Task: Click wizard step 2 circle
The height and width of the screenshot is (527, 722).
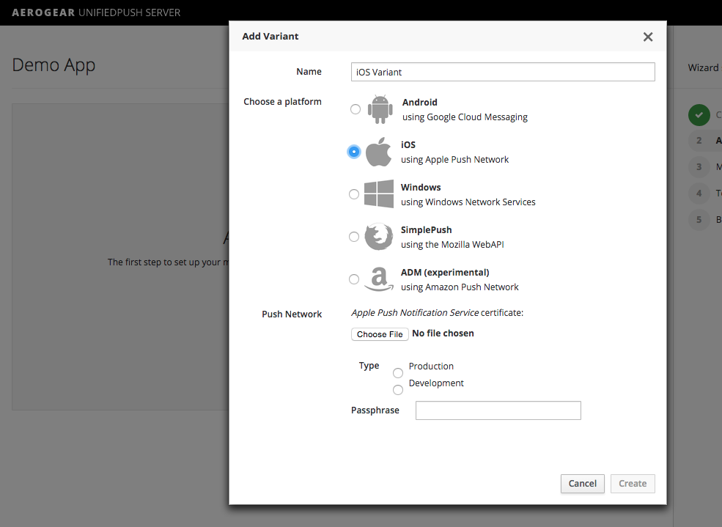Action: tap(699, 141)
